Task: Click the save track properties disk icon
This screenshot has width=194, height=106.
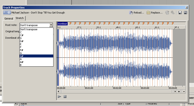Action: pos(180,13)
